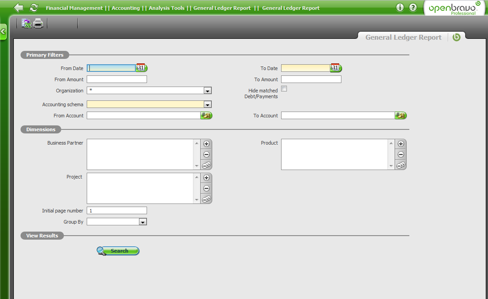Viewport: 488px width, 299px height.
Task: Click the From Amount field
Action: click(x=117, y=79)
